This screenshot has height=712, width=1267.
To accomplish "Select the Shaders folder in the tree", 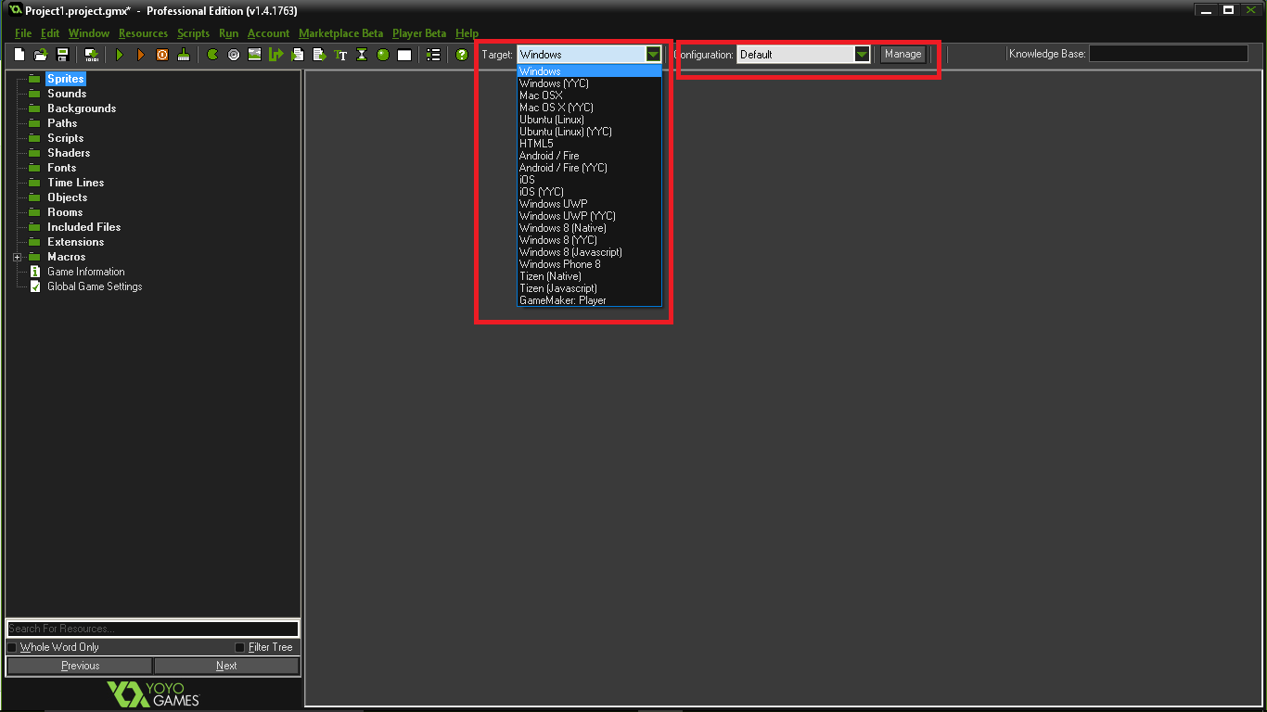I will coord(69,153).
